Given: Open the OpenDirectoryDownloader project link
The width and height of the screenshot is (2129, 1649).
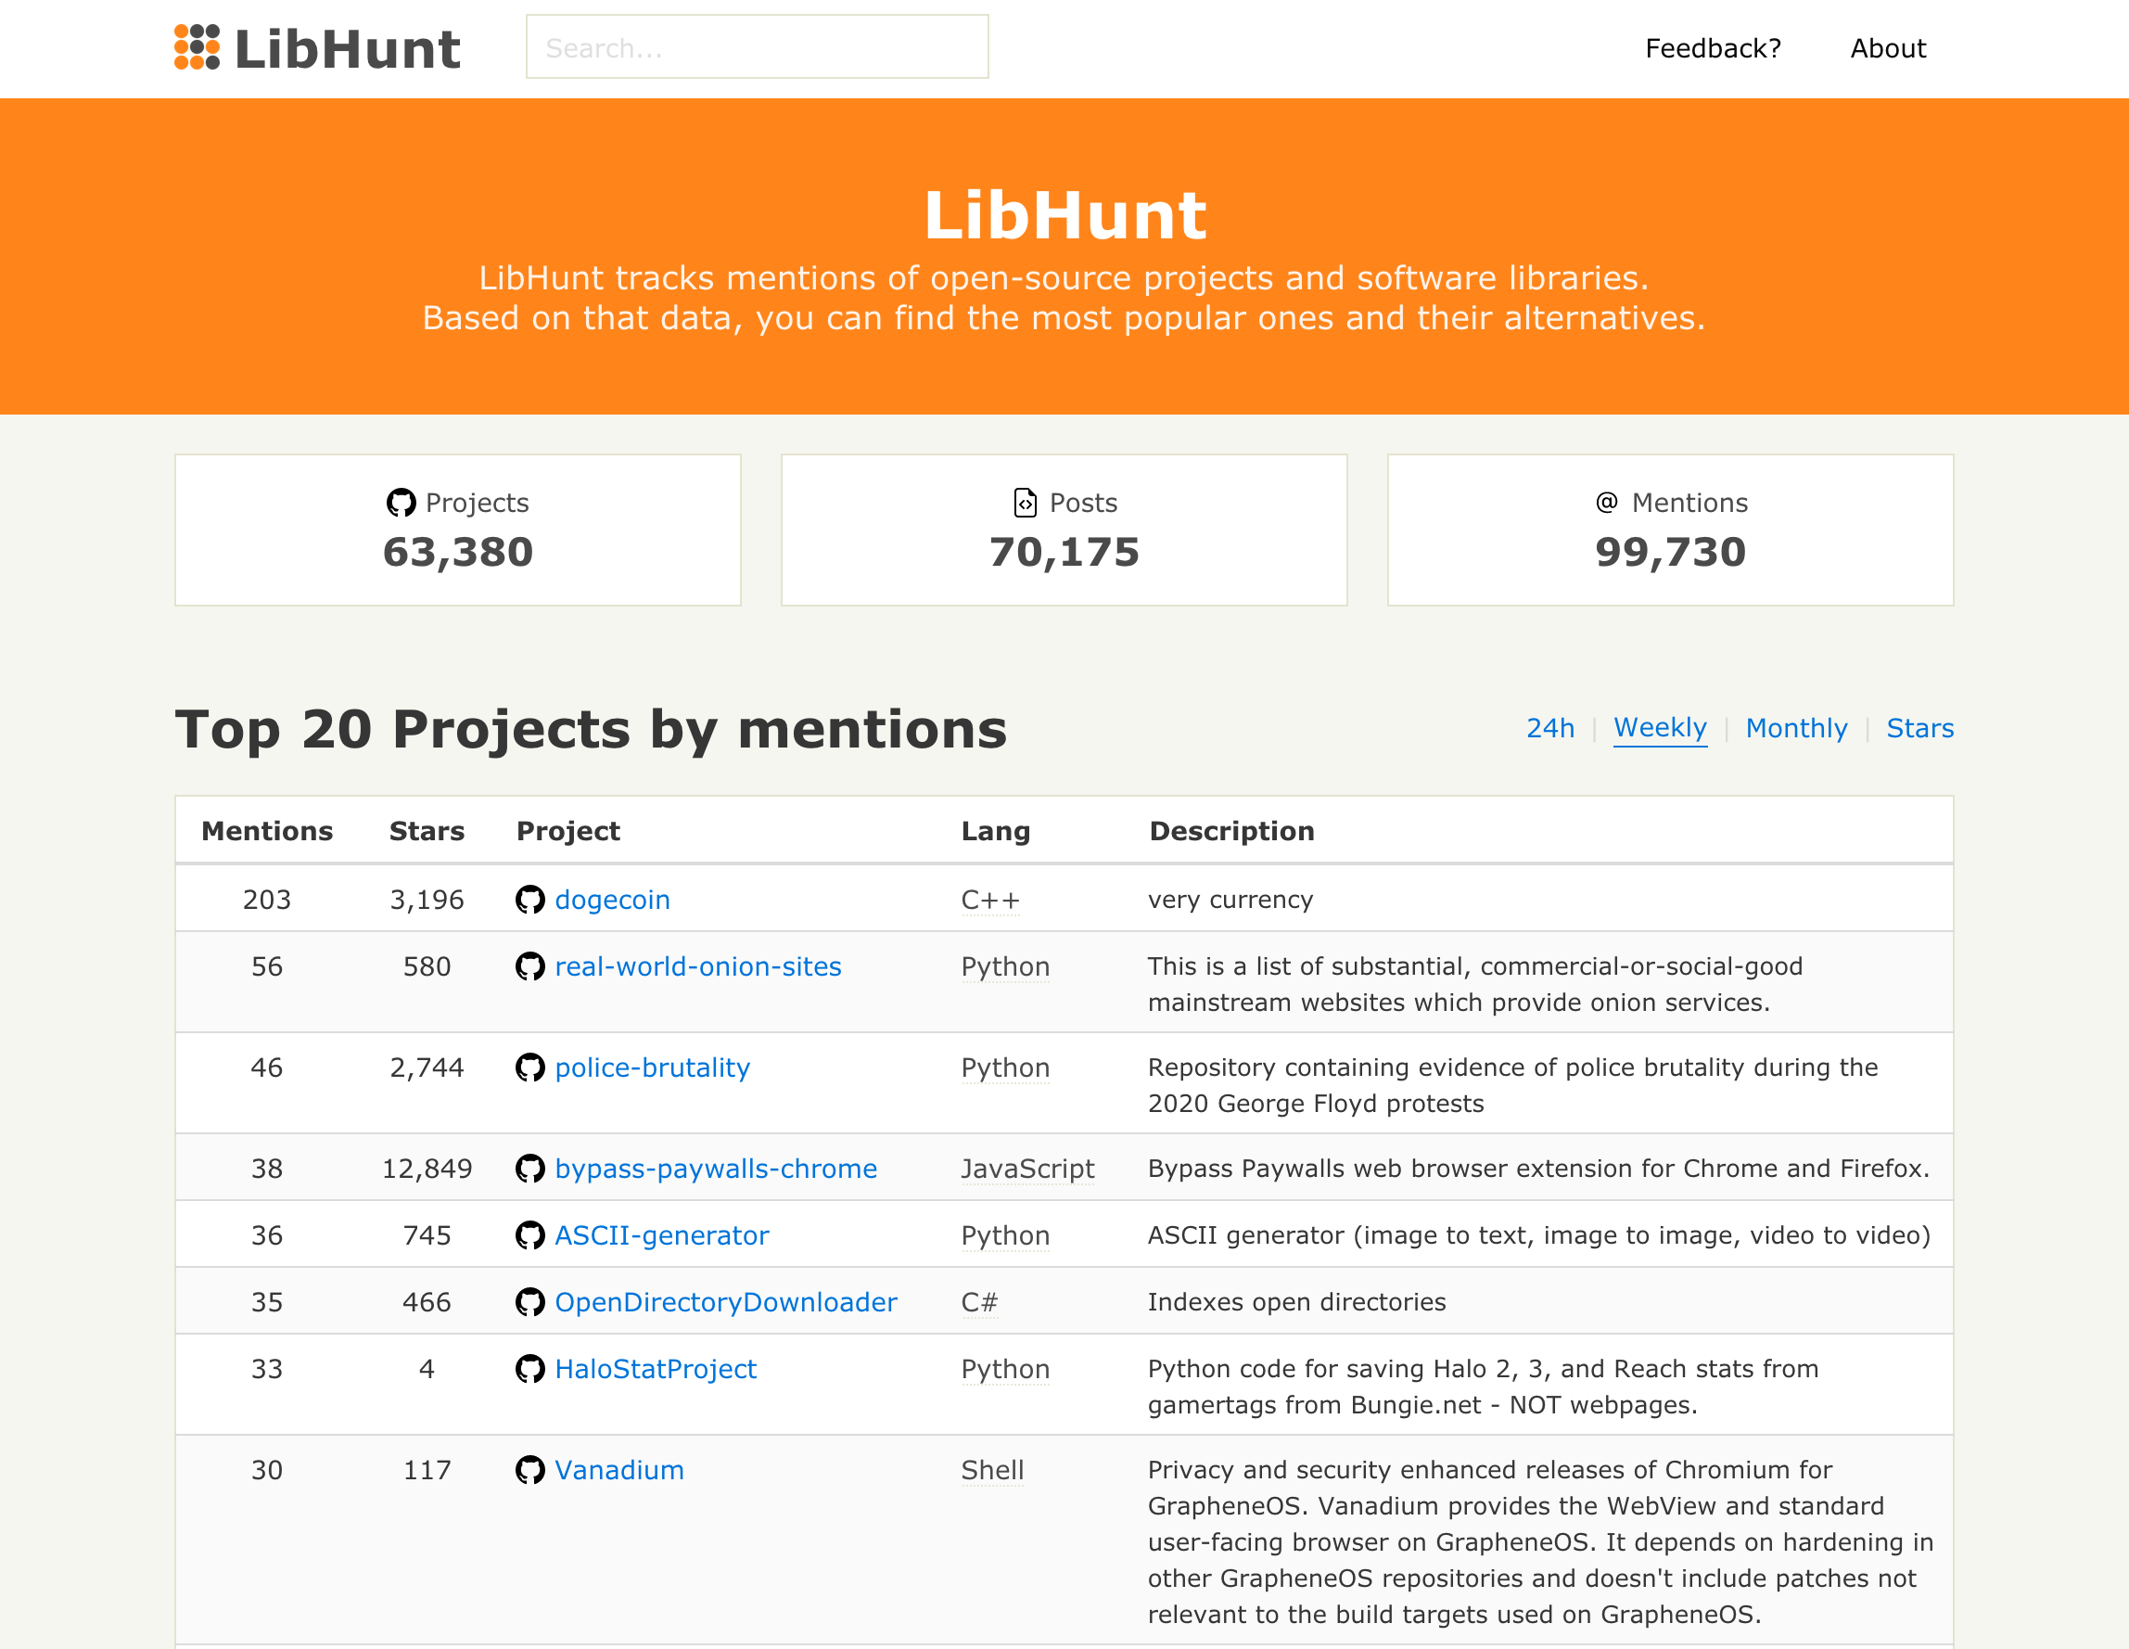Looking at the screenshot, I should (x=725, y=1302).
